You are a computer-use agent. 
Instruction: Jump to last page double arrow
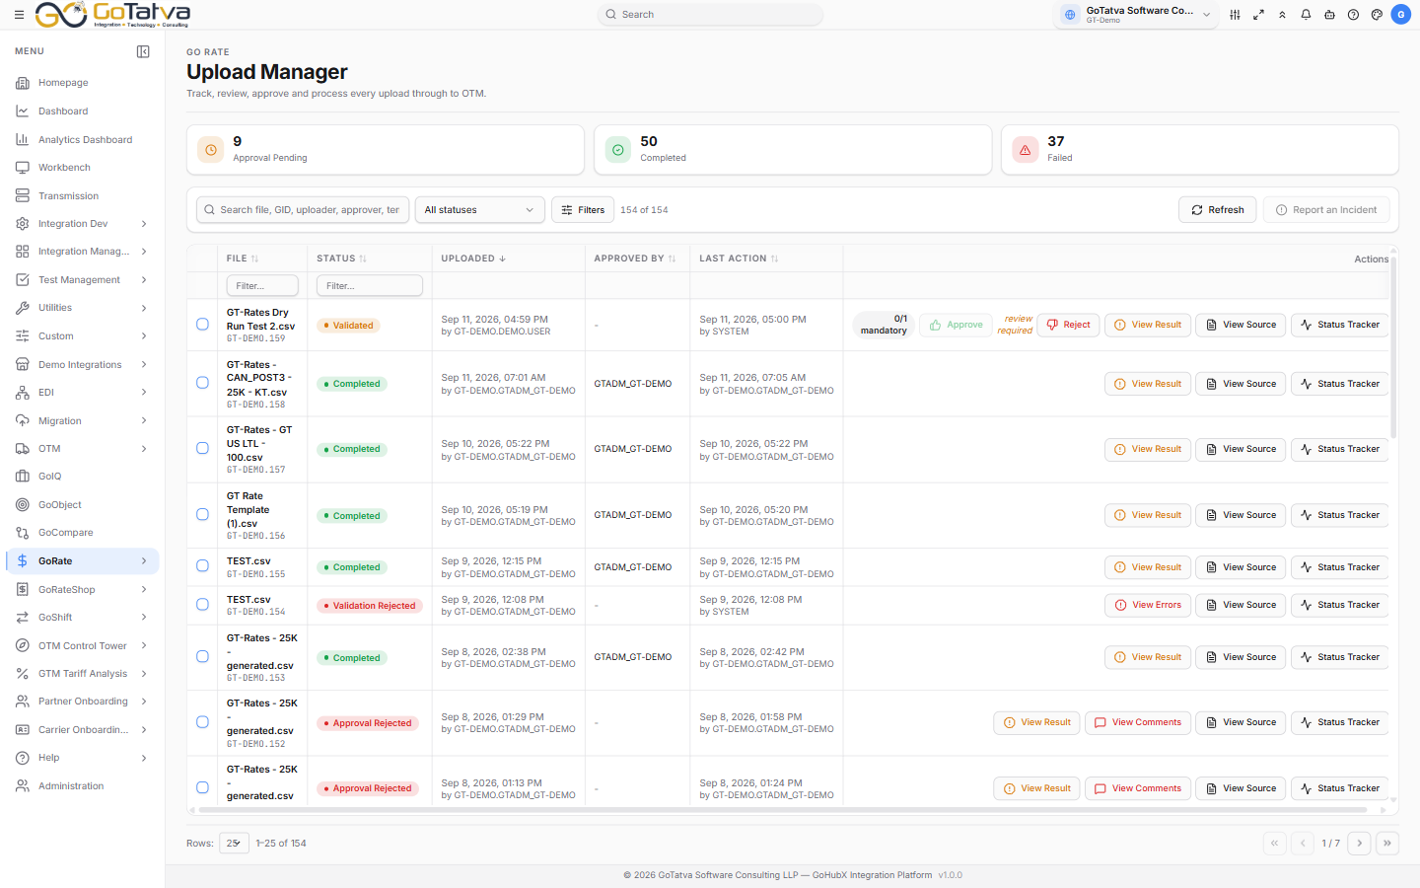point(1387,844)
